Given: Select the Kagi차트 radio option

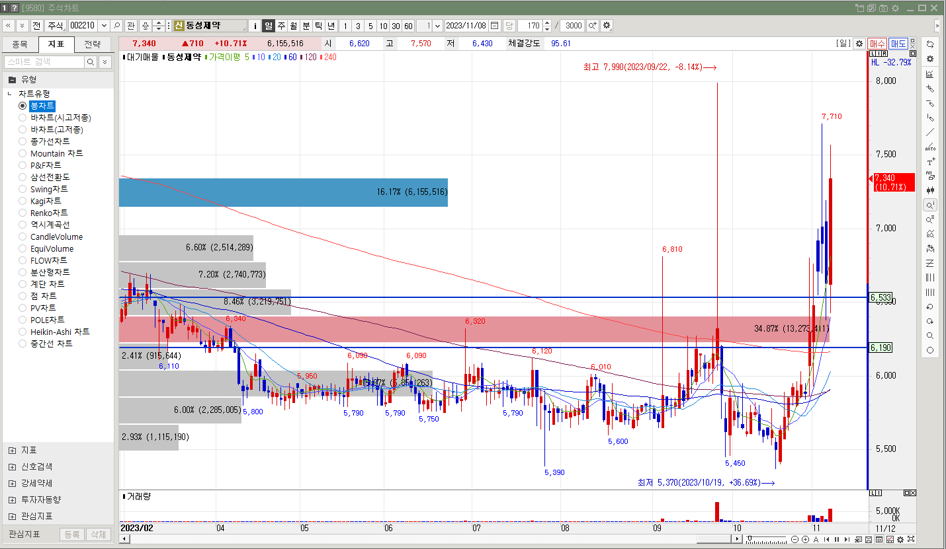Looking at the screenshot, I should pos(22,201).
